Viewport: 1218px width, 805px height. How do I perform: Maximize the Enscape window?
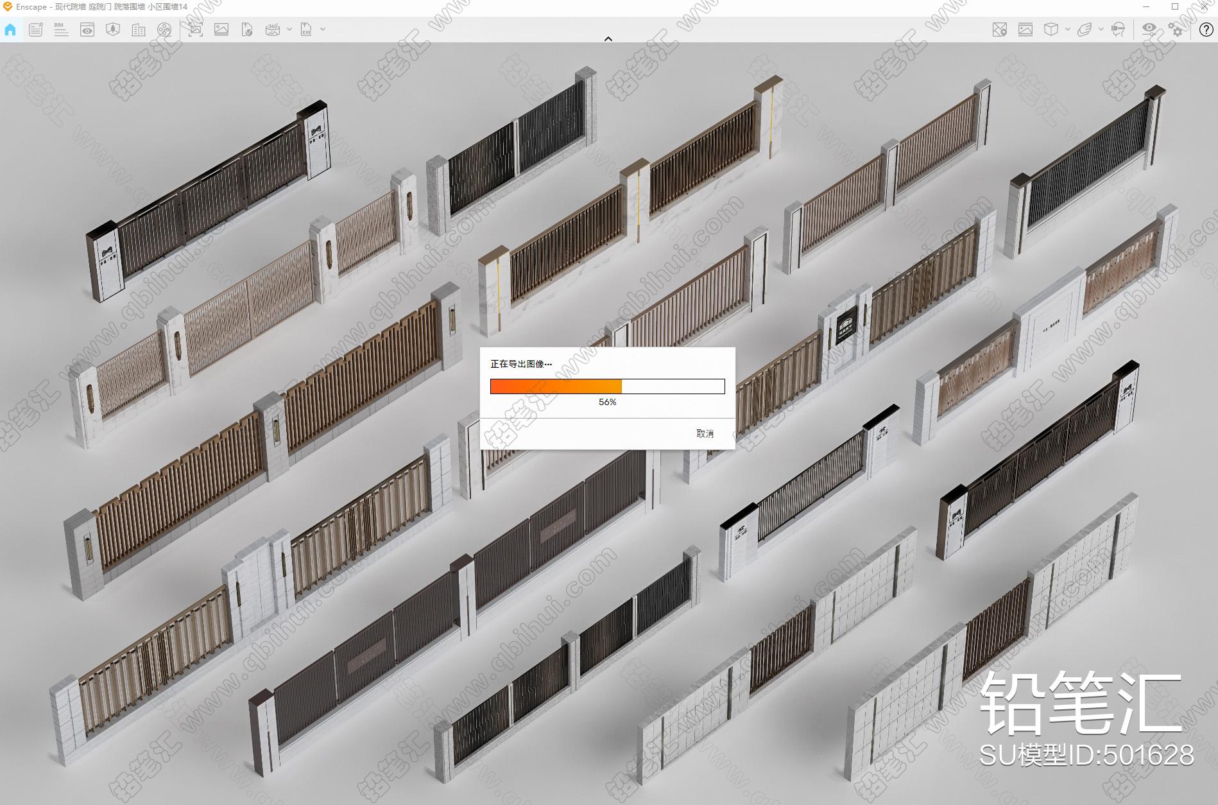click(1175, 6)
